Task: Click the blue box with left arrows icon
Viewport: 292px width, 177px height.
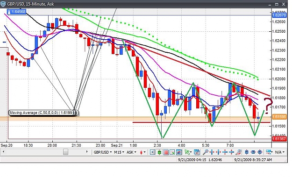Action: (253, 152)
